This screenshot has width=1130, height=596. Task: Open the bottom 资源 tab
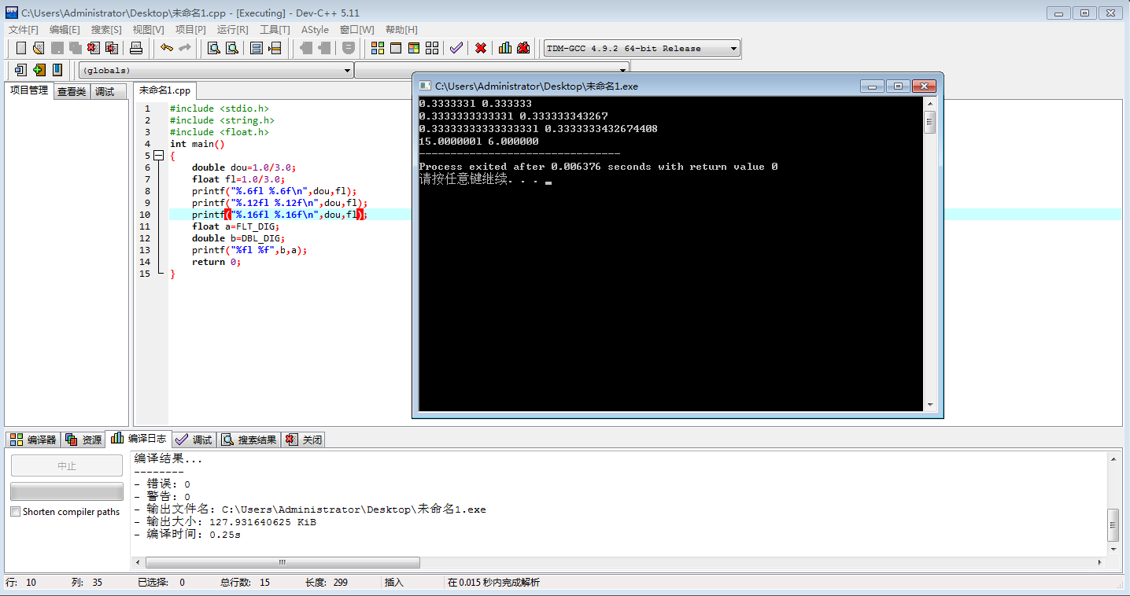click(83, 440)
